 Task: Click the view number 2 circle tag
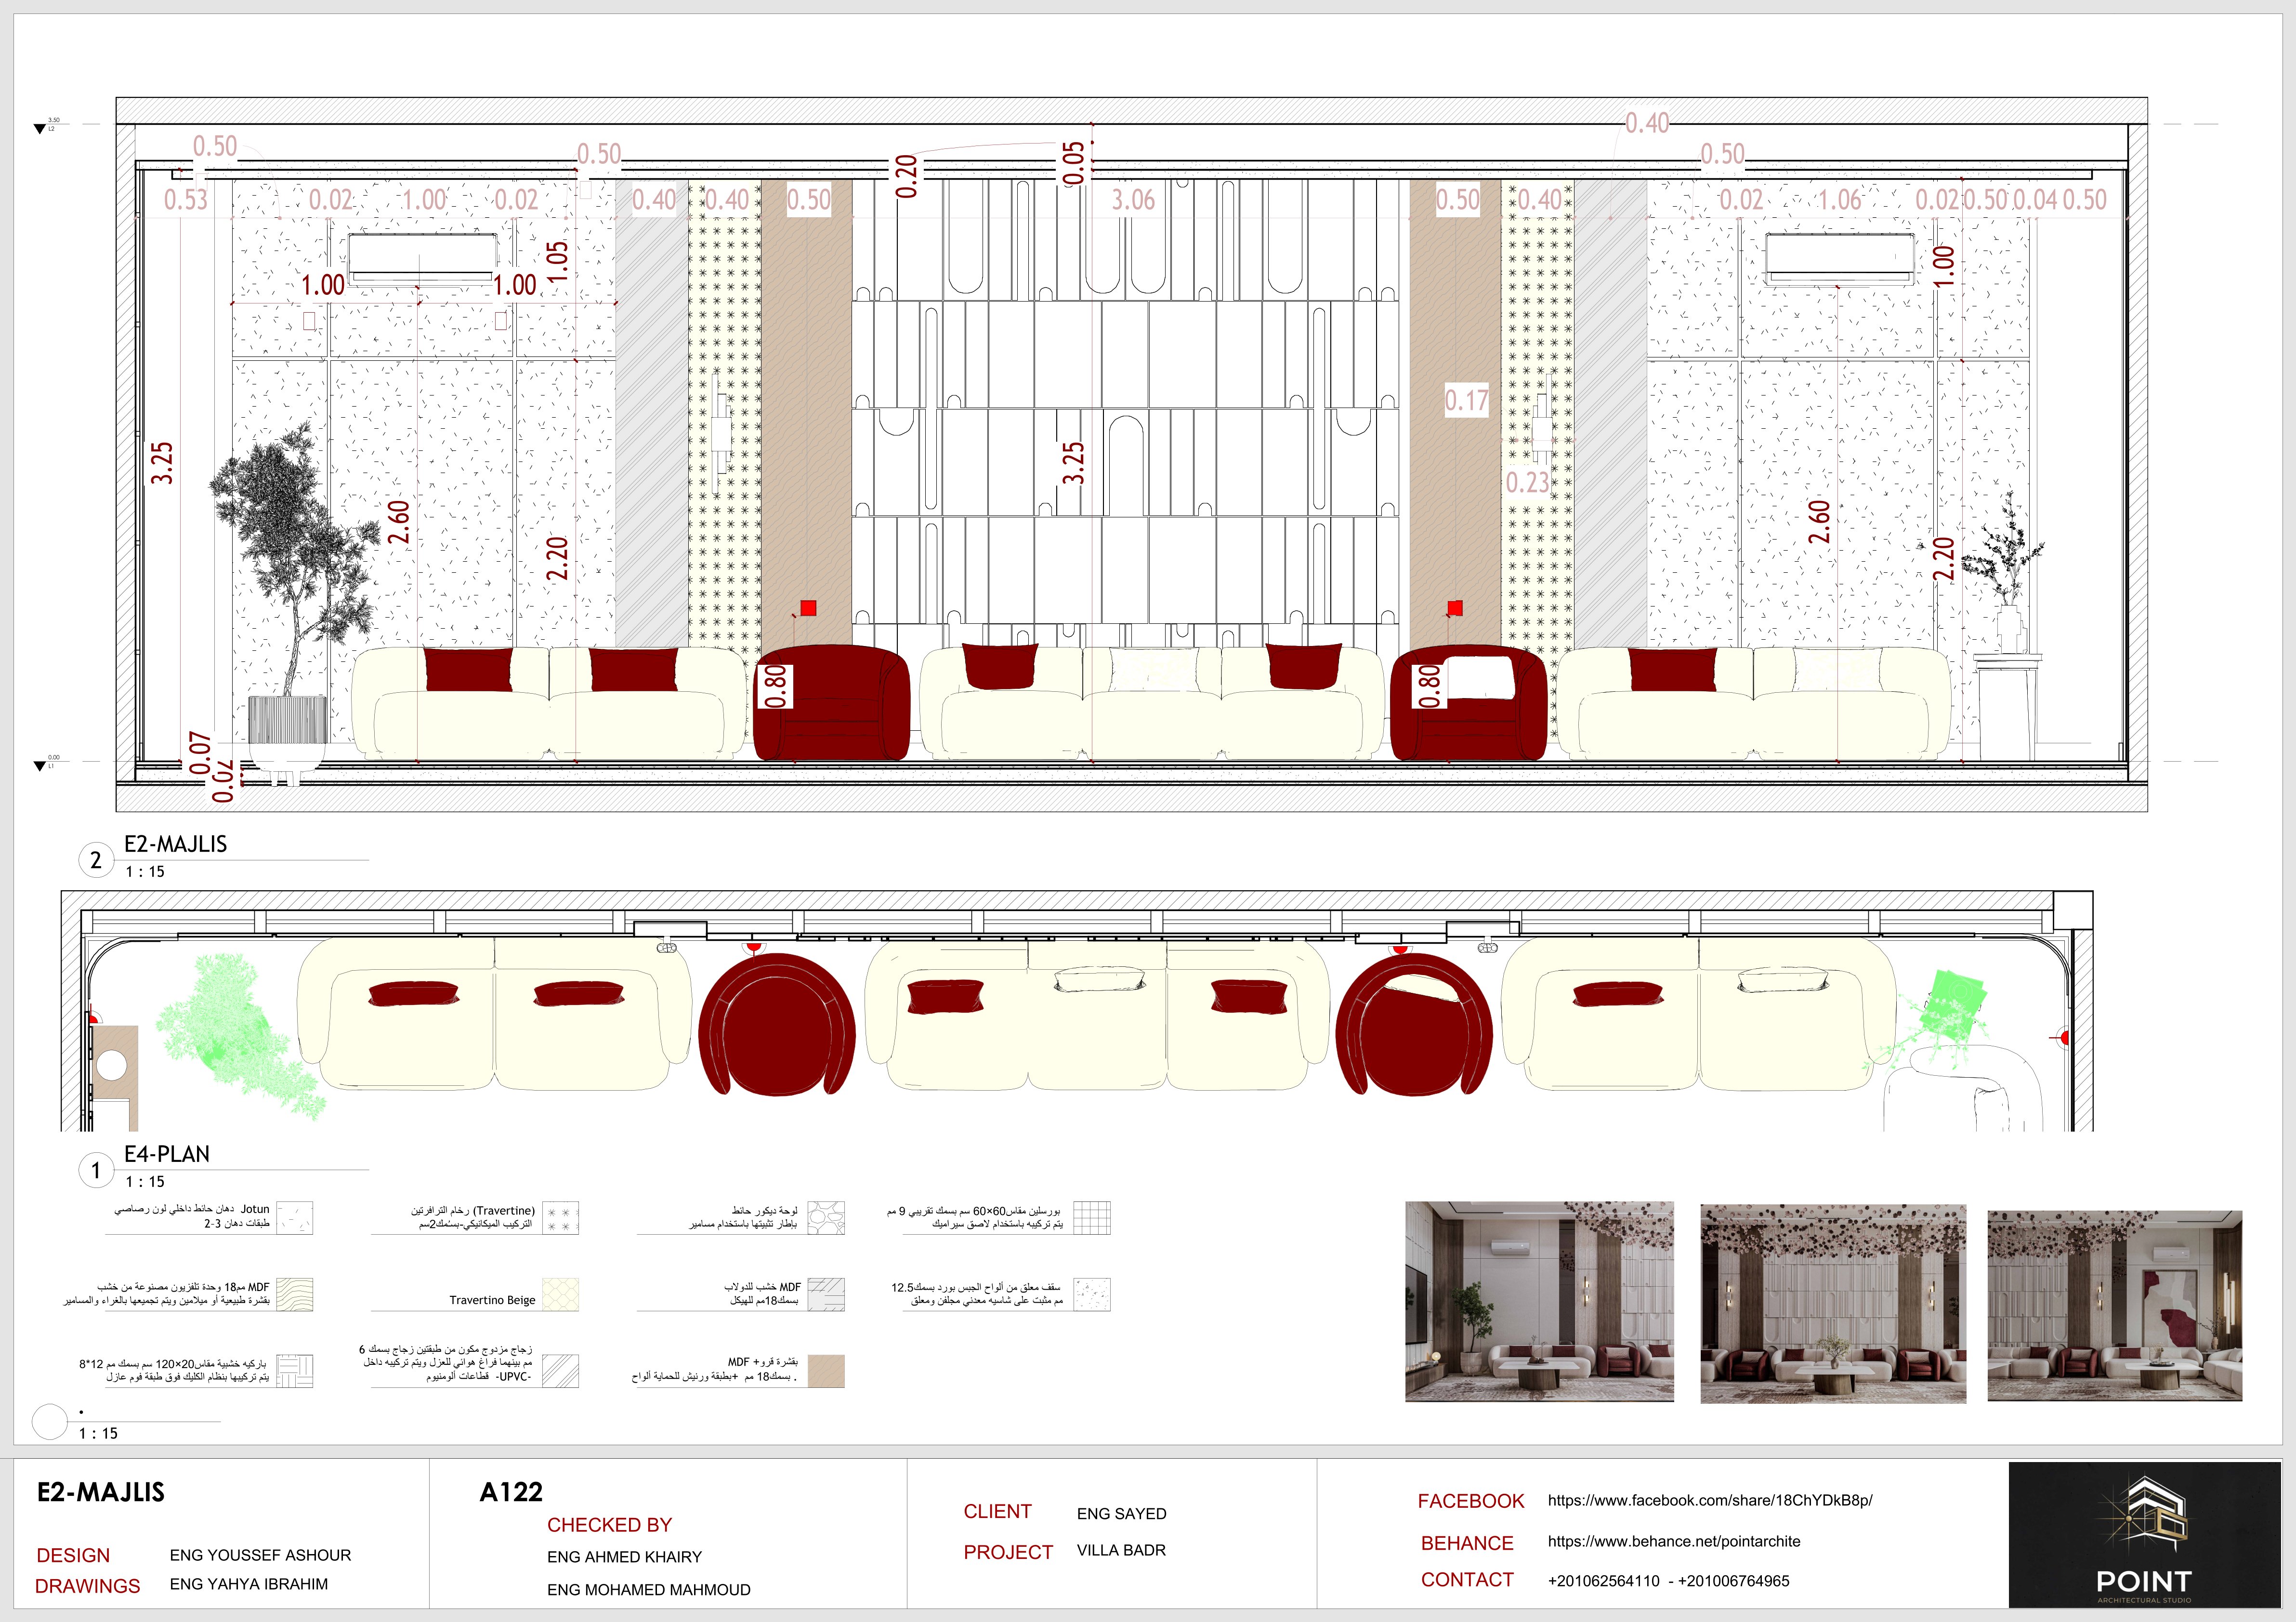click(x=96, y=860)
